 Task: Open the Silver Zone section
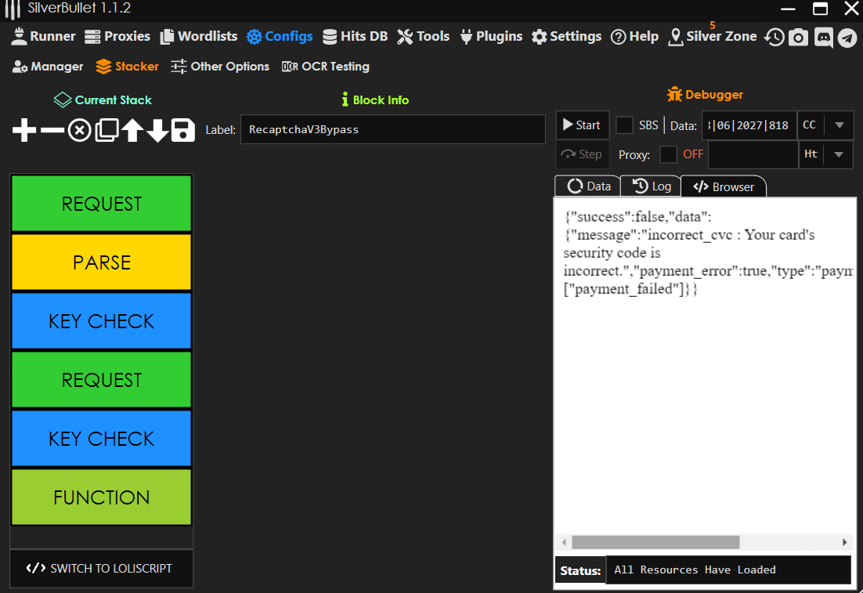(712, 36)
